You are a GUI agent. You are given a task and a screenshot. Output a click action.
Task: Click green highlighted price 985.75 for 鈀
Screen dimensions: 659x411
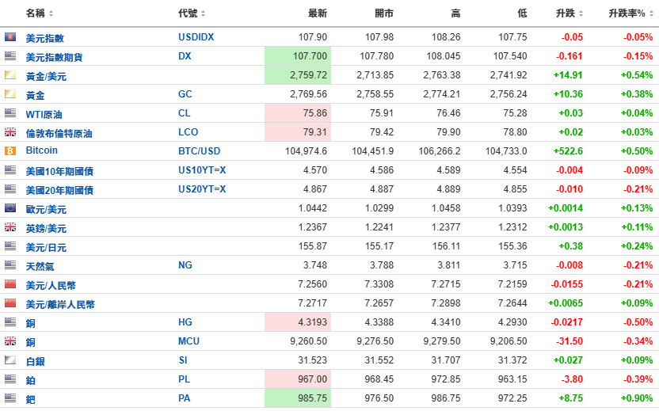298,398
